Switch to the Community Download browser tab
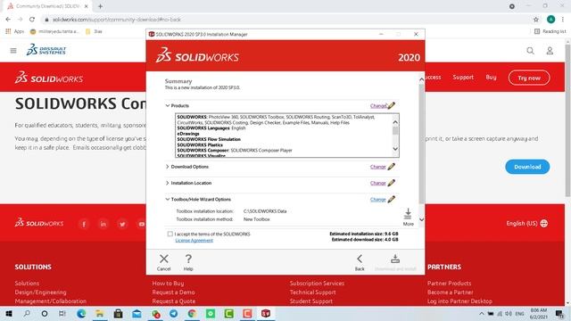571x321 pixels. [x=47, y=6]
